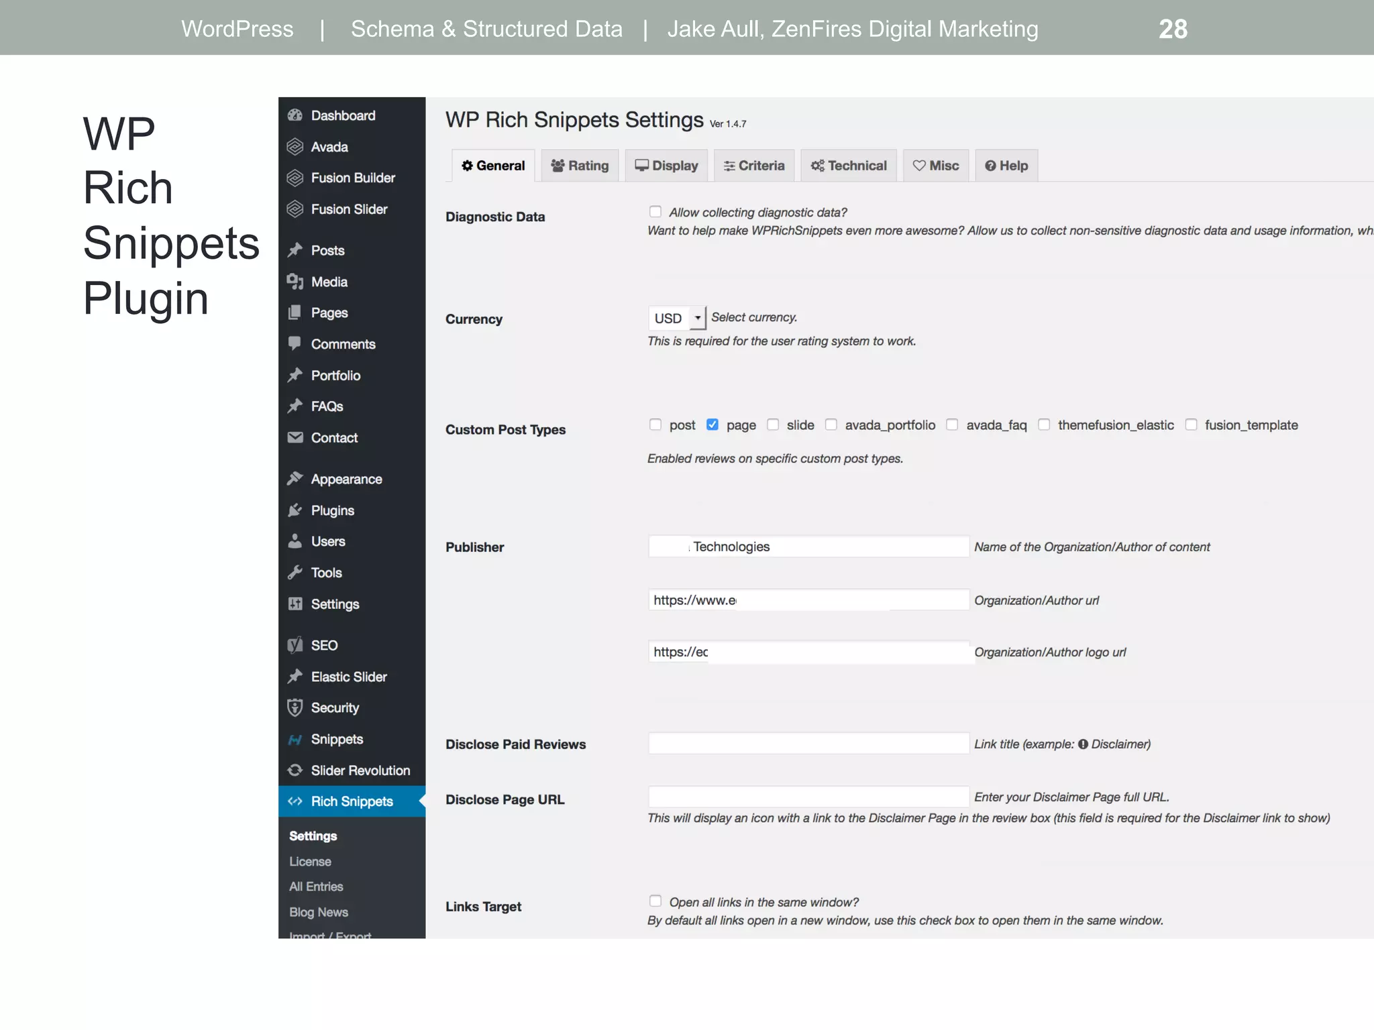Screen dimensions: 1374x1030
Task: Open the Technical settings tab
Action: 848,166
